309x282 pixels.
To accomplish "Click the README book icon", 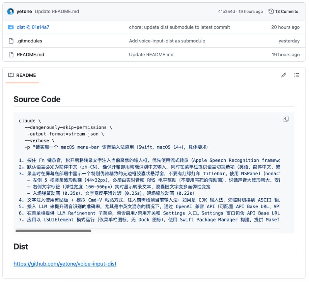I will click(11, 75).
